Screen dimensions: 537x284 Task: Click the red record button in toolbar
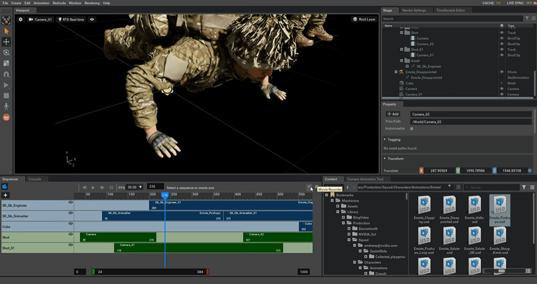click(x=6, y=117)
